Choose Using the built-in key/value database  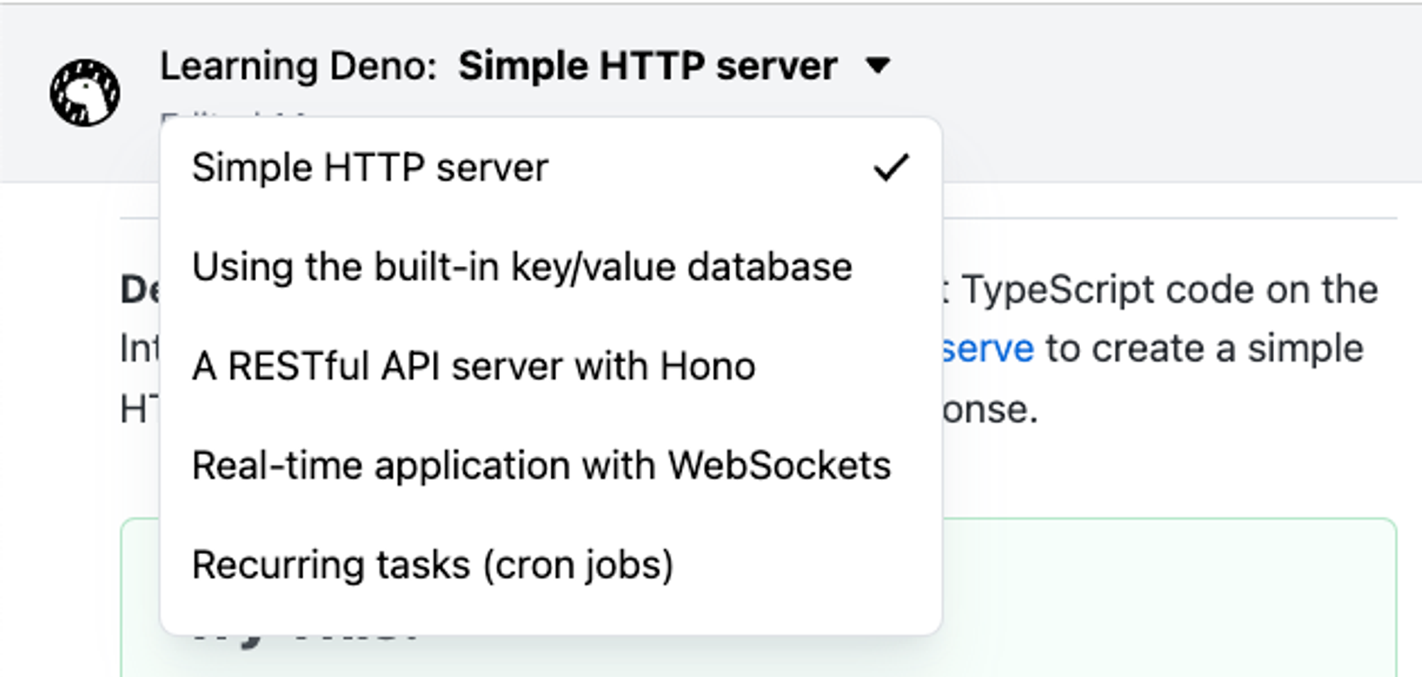(x=522, y=267)
